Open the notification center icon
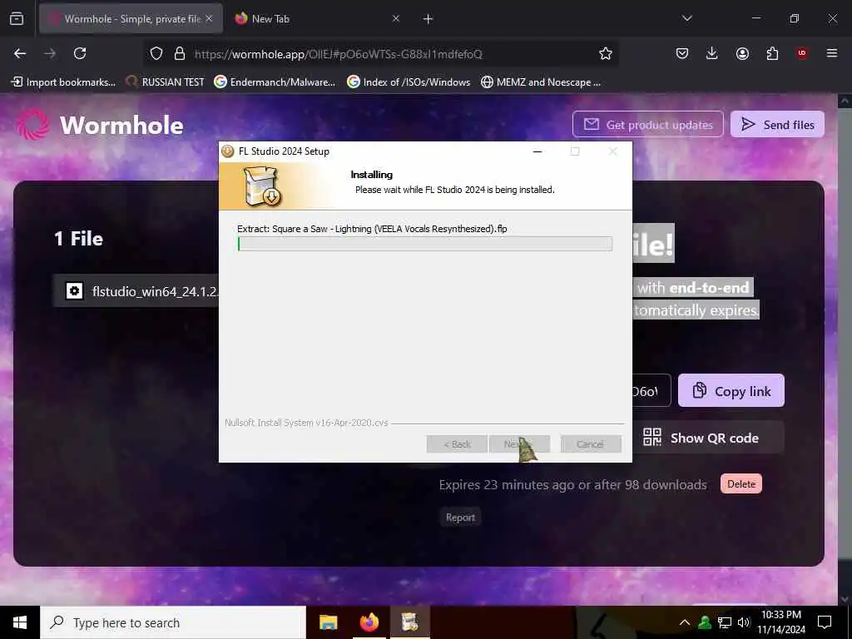This screenshot has height=639, width=852. pos(825,622)
